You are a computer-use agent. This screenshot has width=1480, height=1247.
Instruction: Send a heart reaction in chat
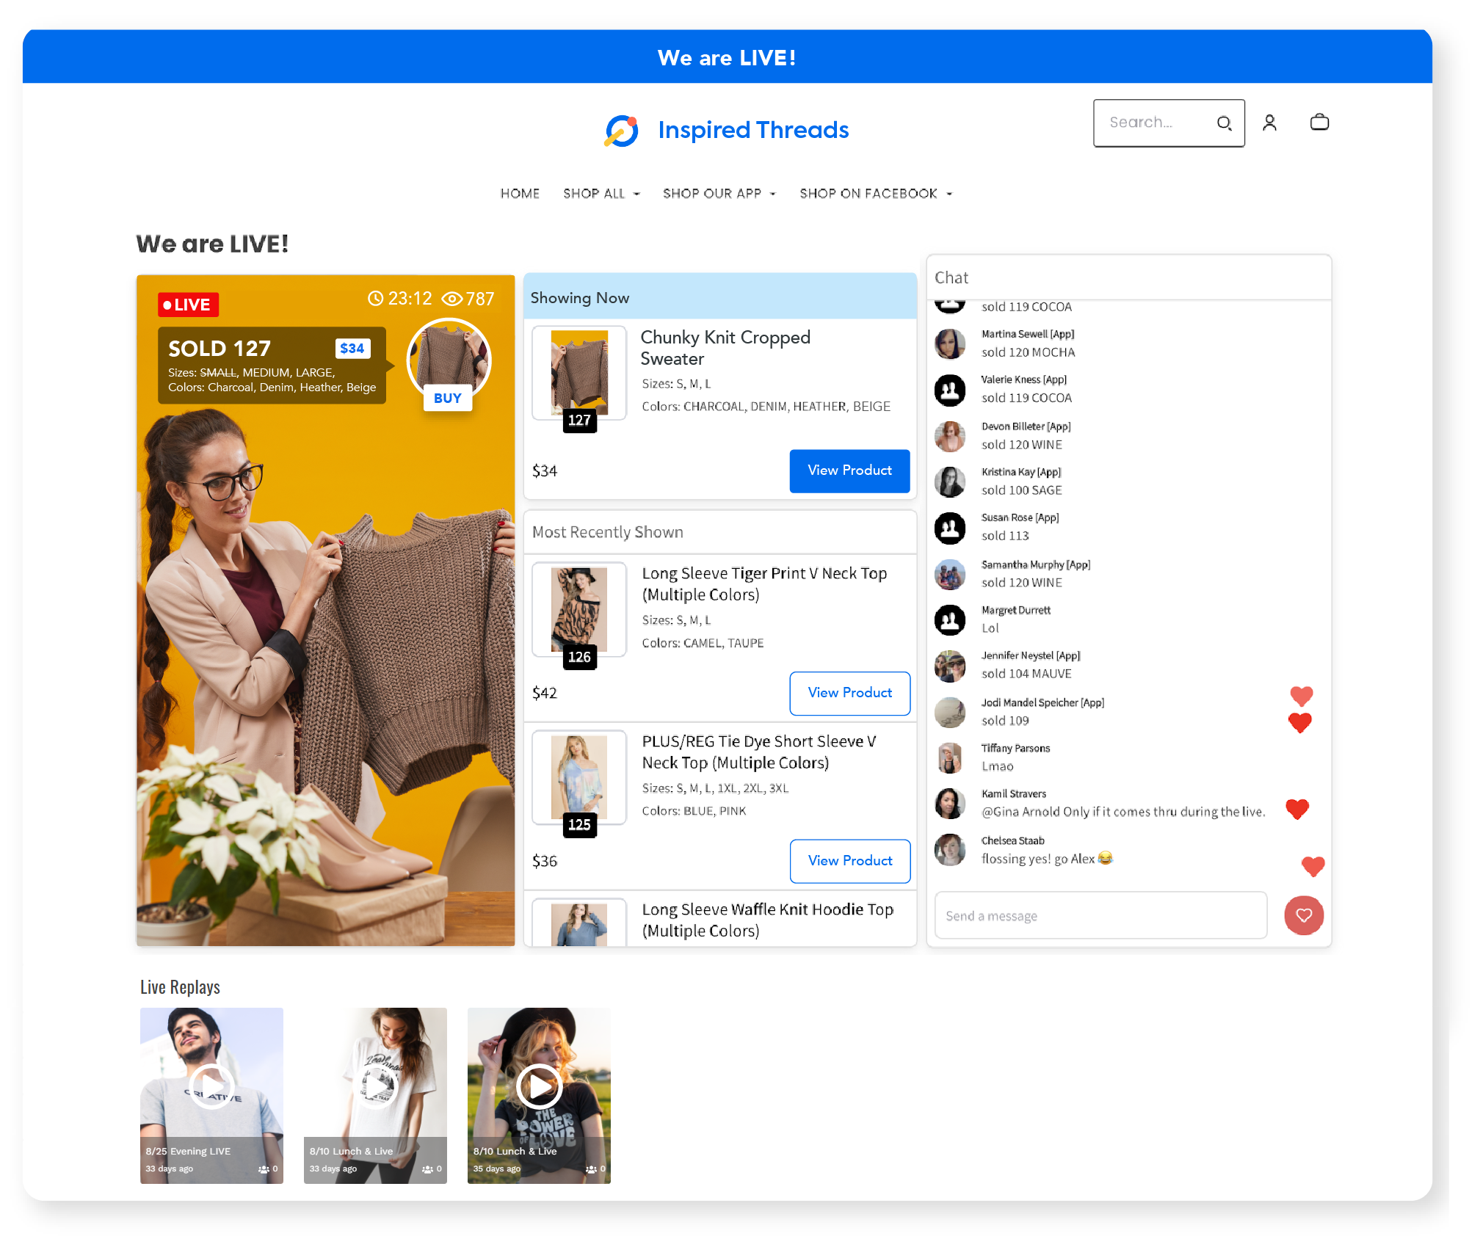tap(1304, 915)
